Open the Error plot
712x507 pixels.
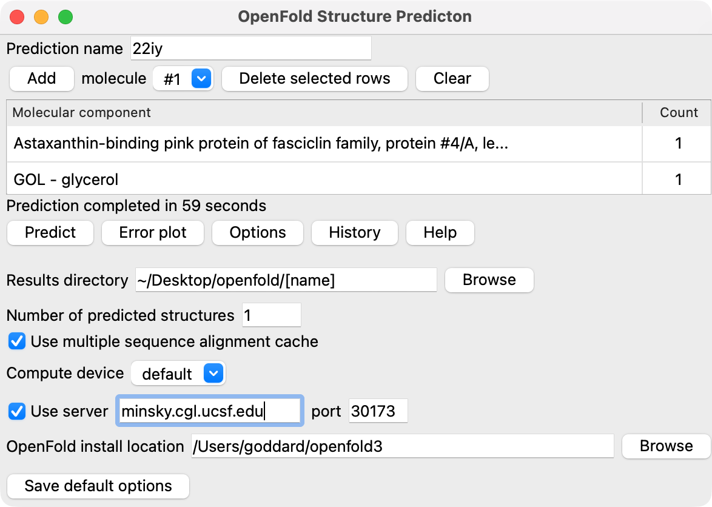click(x=153, y=232)
